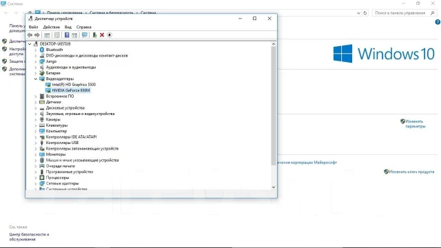Screen dimensions: 441x248
Task: Expand the Сетевые адаптеры category
Action: 36,183
